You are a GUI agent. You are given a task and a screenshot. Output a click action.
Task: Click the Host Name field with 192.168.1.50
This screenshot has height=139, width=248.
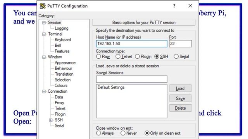132,44
